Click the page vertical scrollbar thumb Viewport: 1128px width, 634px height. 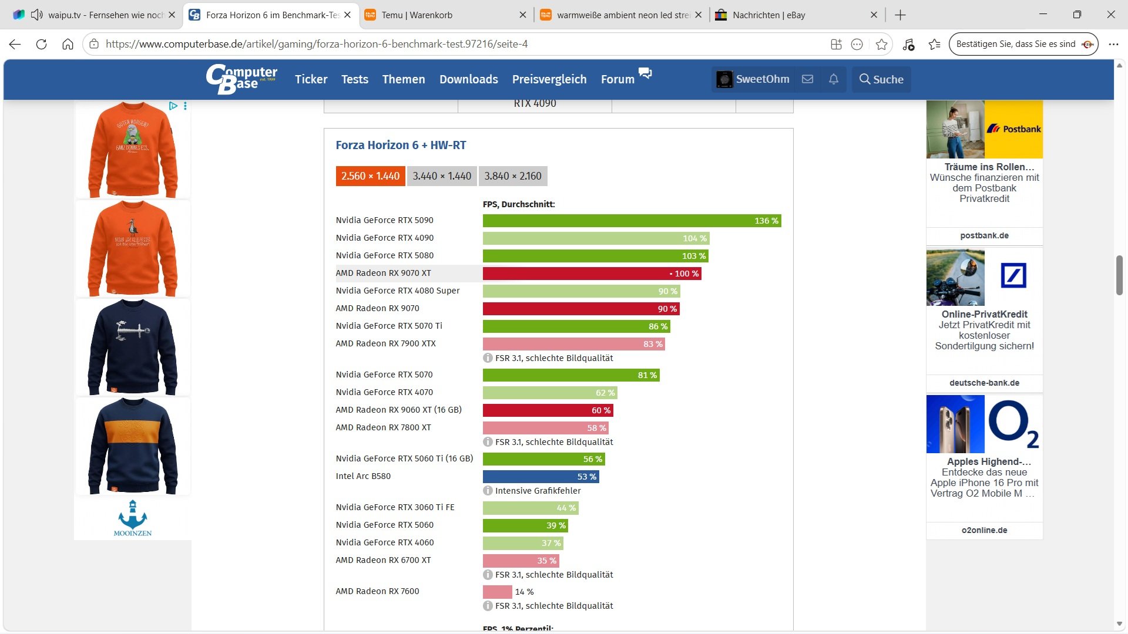[x=1120, y=275]
